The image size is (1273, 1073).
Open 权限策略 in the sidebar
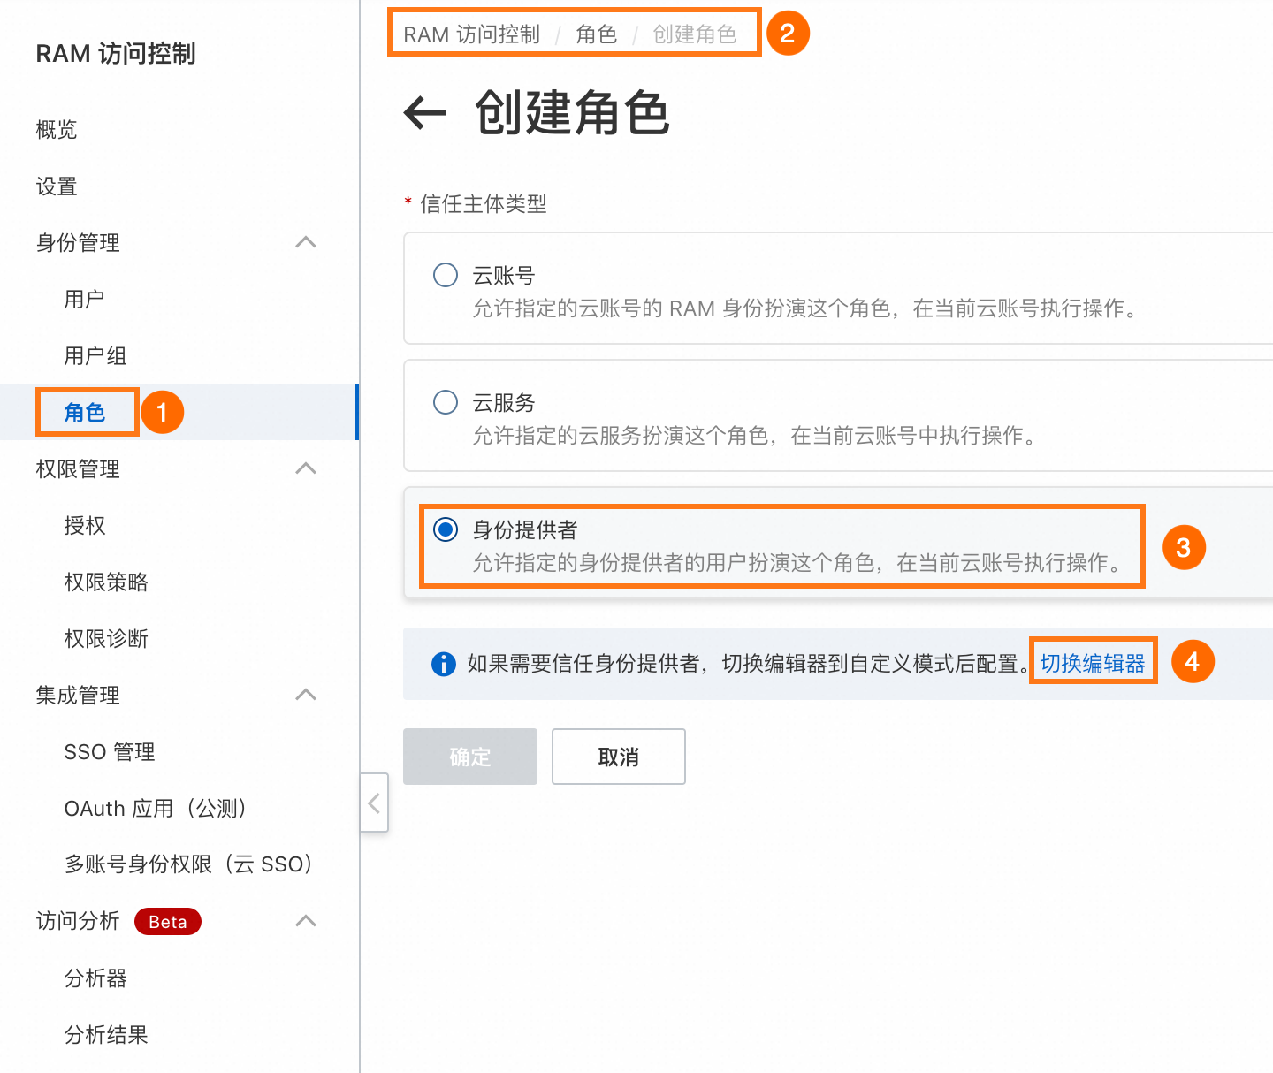(106, 582)
